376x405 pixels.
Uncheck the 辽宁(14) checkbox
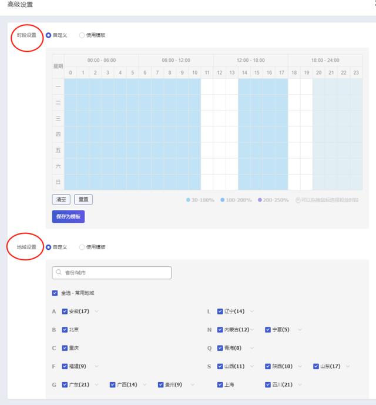tap(220, 311)
